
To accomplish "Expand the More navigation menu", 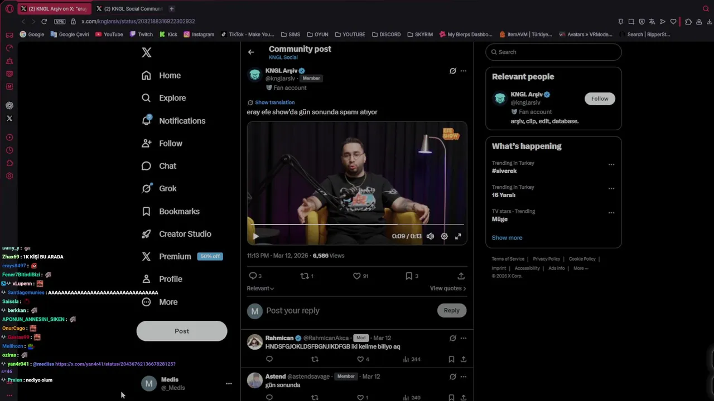I will pos(160,302).
